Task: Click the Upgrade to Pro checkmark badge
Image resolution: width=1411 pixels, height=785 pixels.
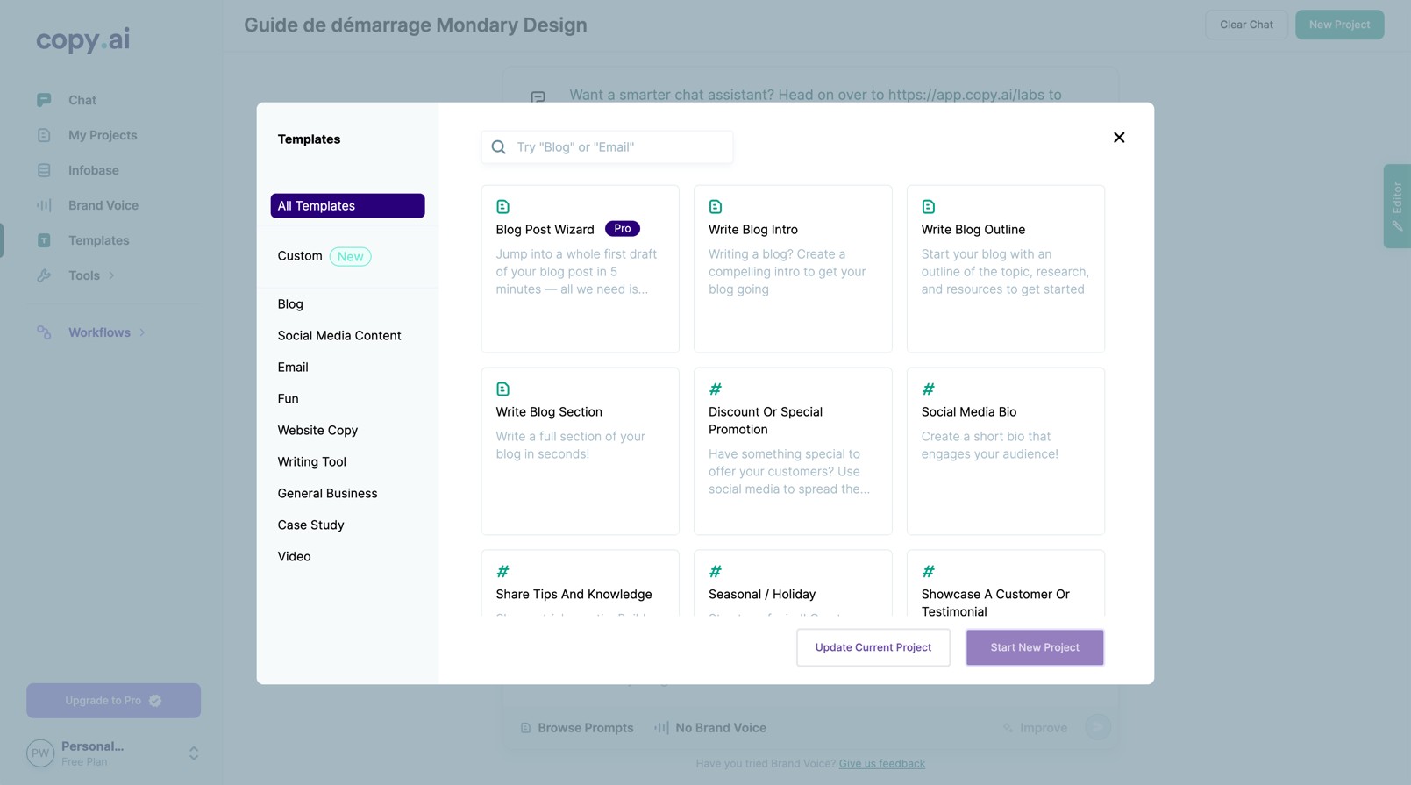Action: click(155, 701)
